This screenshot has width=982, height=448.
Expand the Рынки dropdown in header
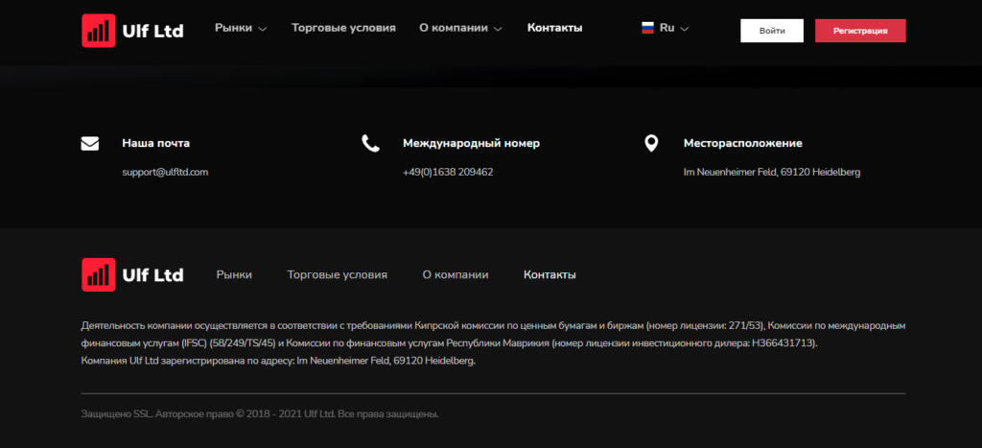point(241,28)
